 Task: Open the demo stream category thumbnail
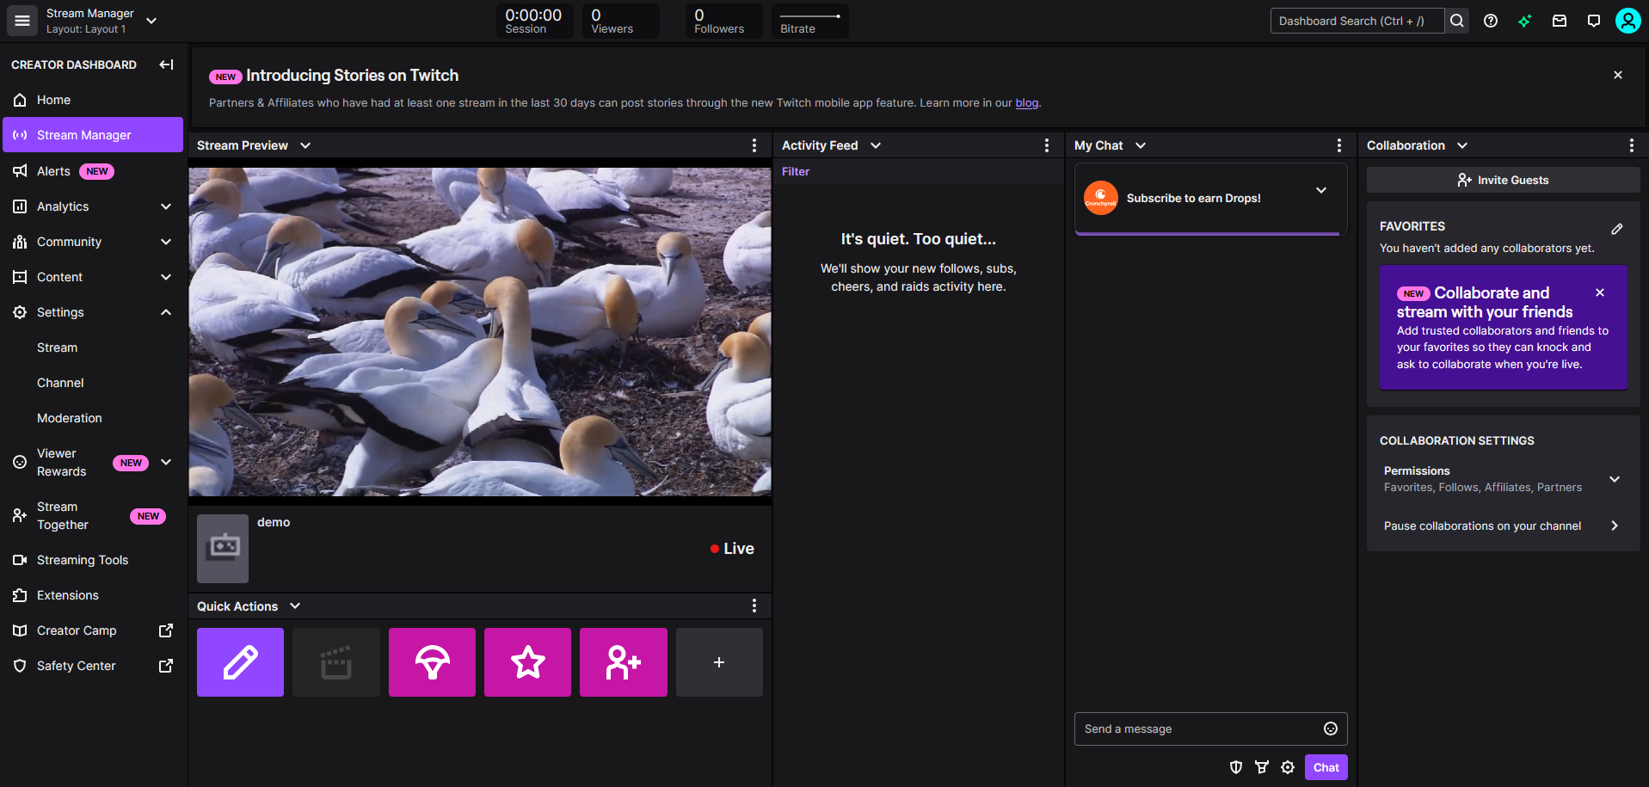[223, 549]
